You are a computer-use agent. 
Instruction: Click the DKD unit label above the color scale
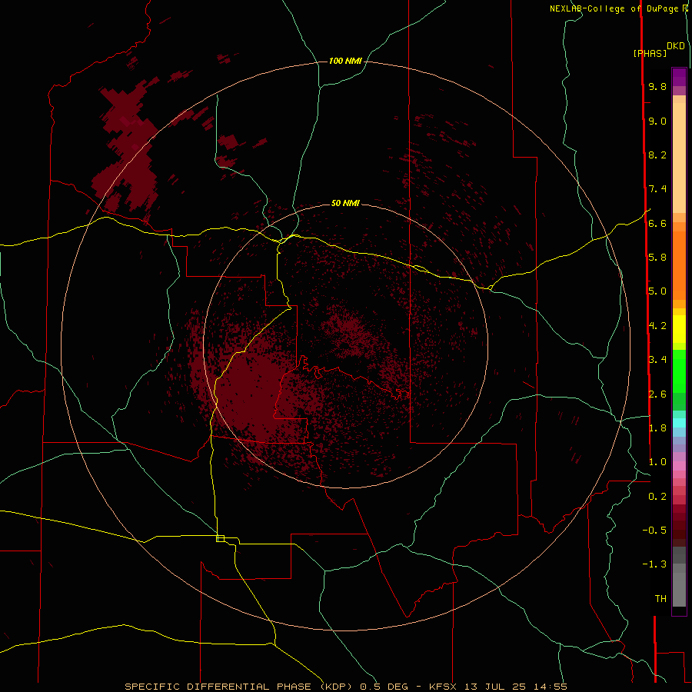coord(676,46)
